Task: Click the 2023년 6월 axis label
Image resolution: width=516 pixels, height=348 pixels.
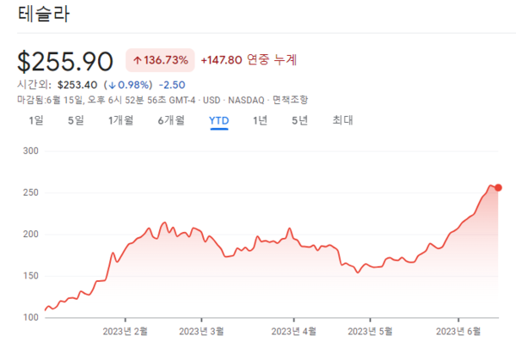Action: (x=458, y=331)
